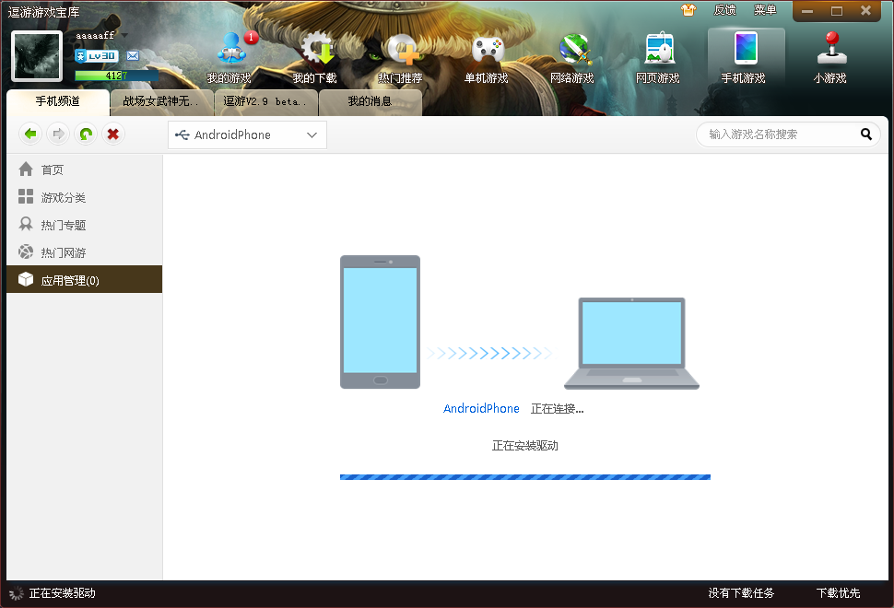
Task: Click 下载优先 in the status bar
Action: pyautogui.click(x=838, y=593)
